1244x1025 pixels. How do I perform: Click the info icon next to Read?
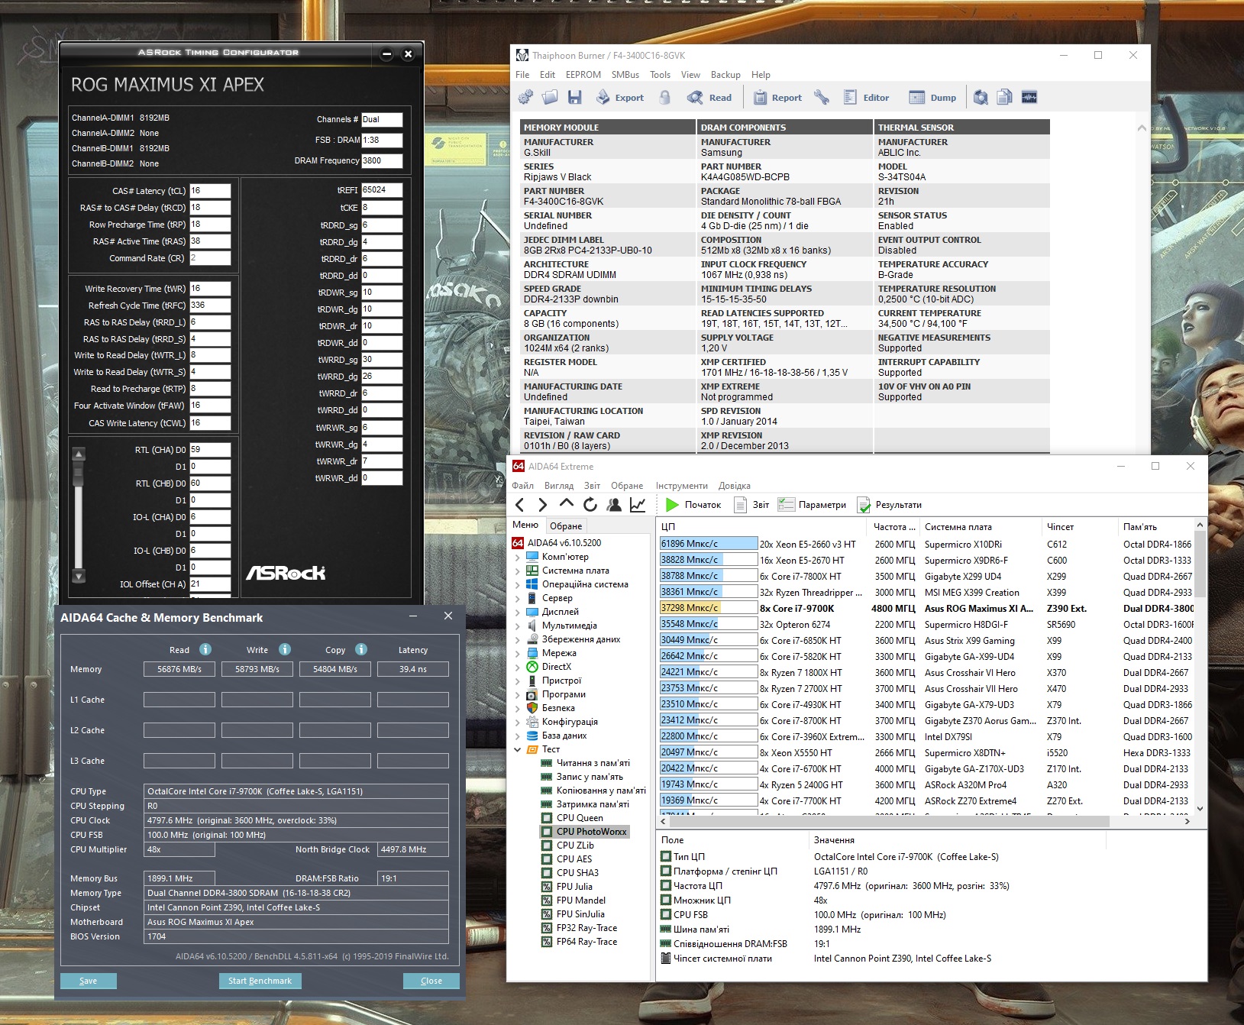tap(205, 649)
